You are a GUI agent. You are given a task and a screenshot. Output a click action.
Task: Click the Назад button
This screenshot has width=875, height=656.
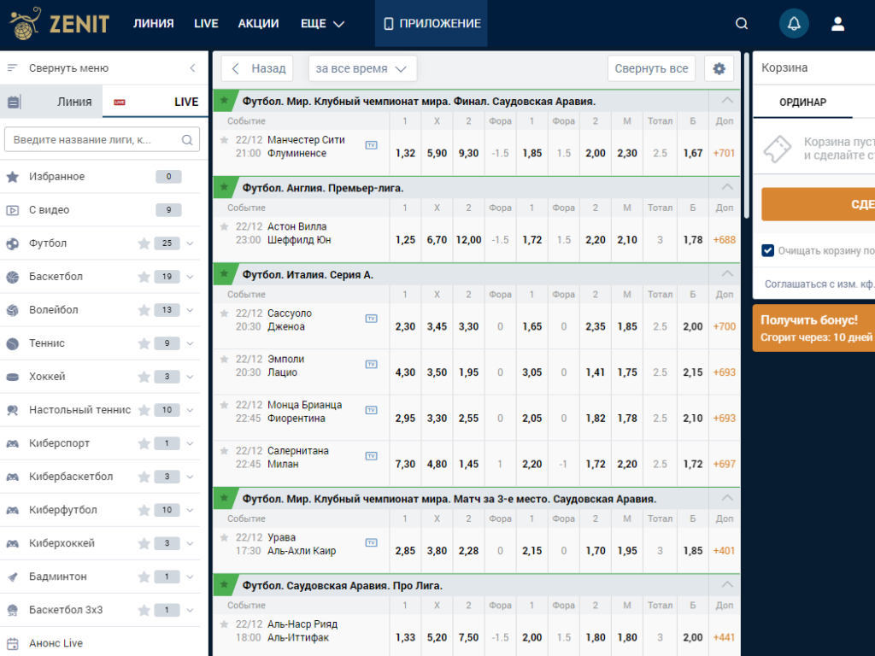257,68
